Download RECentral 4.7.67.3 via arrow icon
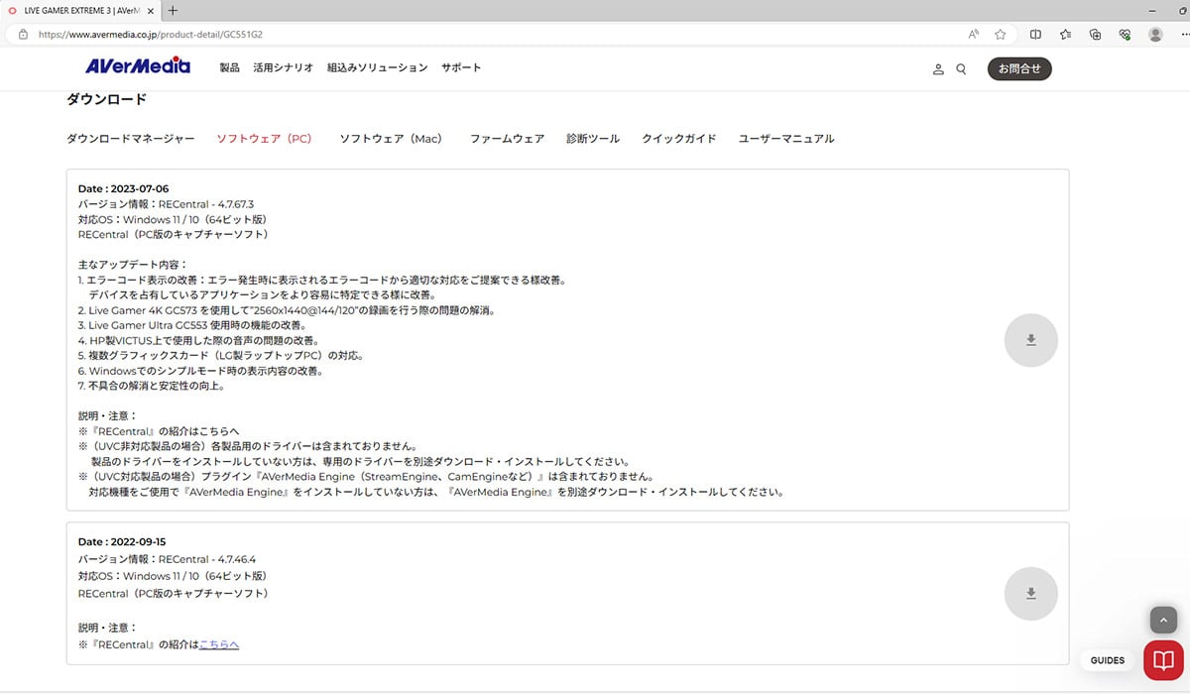1190x694 pixels. click(x=1030, y=340)
